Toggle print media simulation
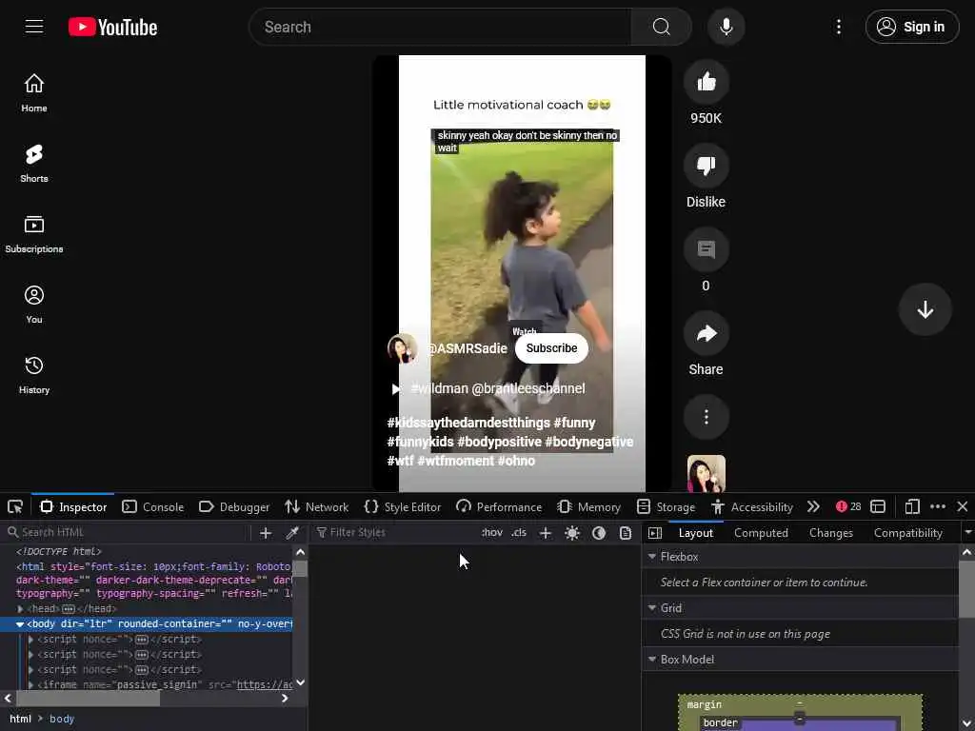This screenshot has height=731, width=975. (x=626, y=533)
